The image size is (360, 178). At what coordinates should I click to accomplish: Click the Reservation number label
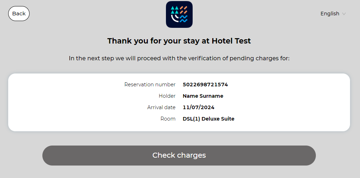click(150, 85)
